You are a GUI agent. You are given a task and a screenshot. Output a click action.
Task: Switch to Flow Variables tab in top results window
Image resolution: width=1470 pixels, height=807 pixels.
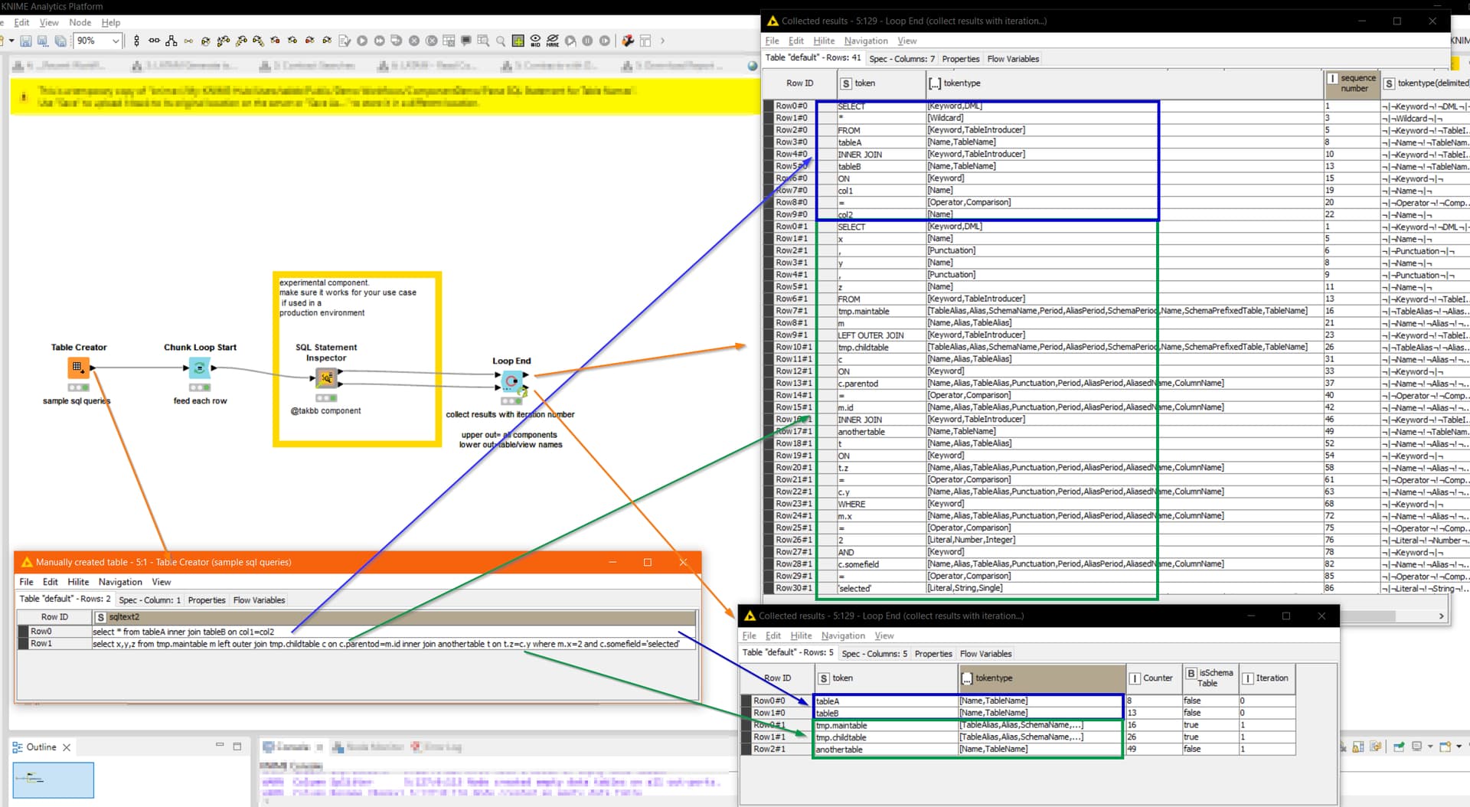point(1013,59)
